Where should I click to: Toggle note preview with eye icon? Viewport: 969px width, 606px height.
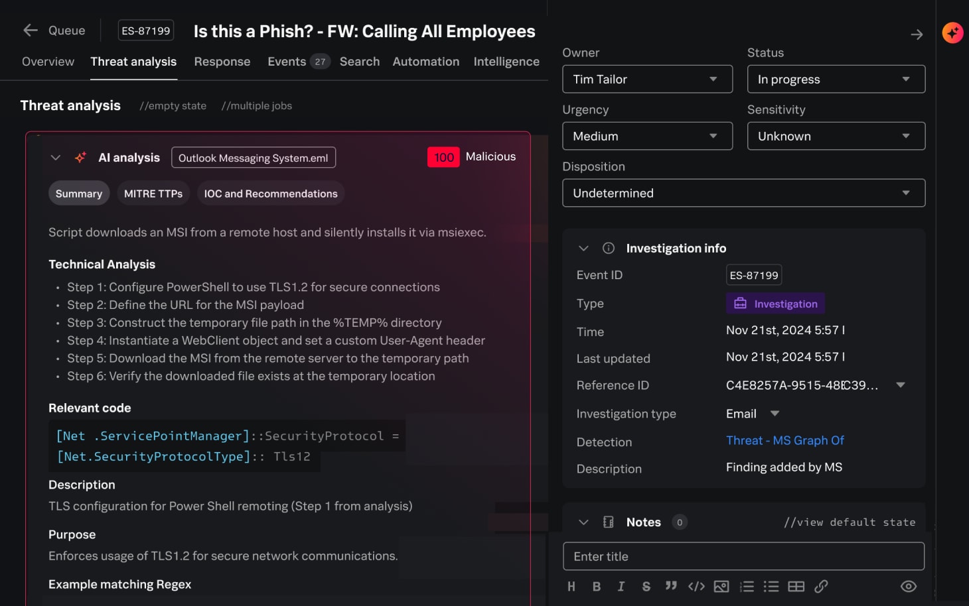point(909,586)
